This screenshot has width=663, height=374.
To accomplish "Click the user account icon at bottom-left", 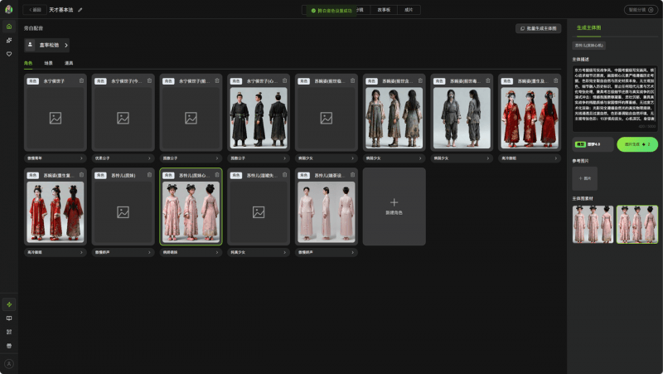I will pos(9,364).
